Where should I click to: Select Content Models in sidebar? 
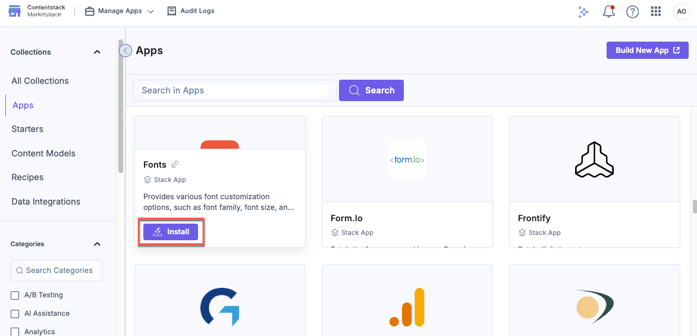pyautogui.click(x=43, y=153)
